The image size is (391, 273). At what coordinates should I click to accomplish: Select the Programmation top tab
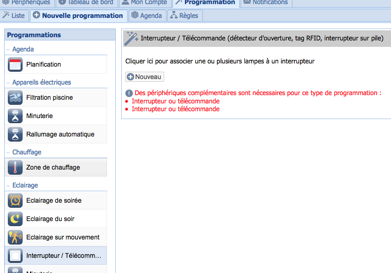coord(206,3)
